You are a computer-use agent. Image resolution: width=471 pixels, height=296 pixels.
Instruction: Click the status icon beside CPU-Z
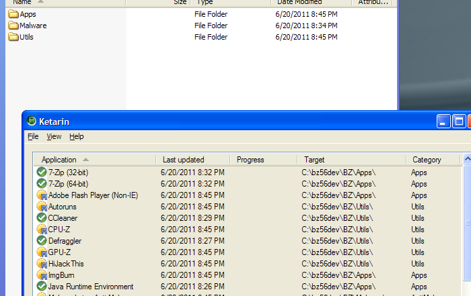pos(42,230)
